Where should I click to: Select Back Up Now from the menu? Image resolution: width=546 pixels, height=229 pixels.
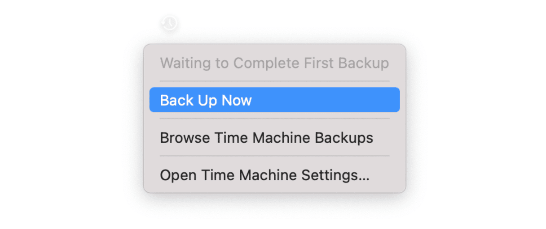[x=274, y=100]
